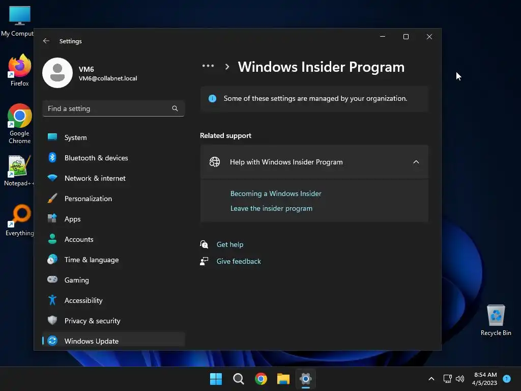The width and height of the screenshot is (521, 391).
Task: Select the Notepad++ desktop shortcut
Action: coord(19,171)
